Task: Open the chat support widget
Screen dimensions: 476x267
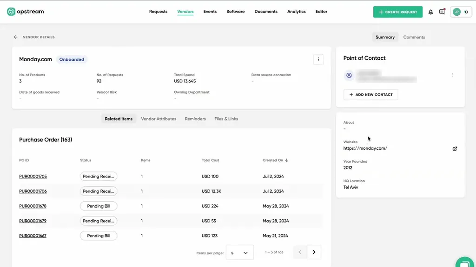Action: (x=464, y=263)
